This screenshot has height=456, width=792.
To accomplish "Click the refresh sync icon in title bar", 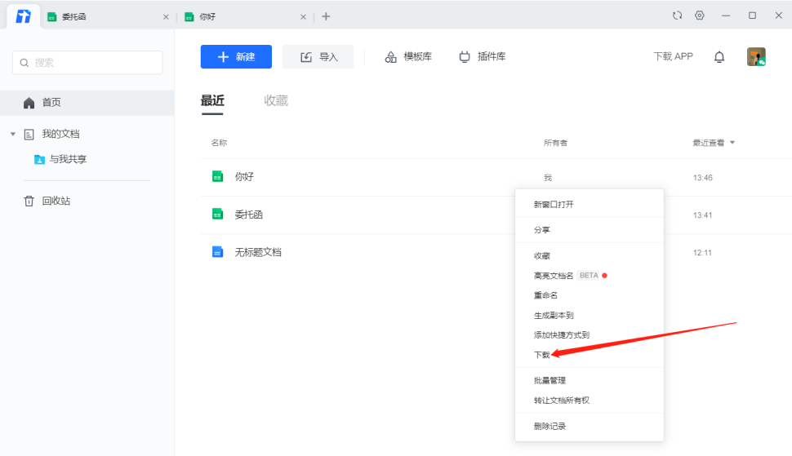I will pyautogui.click(x=677, y=15).
